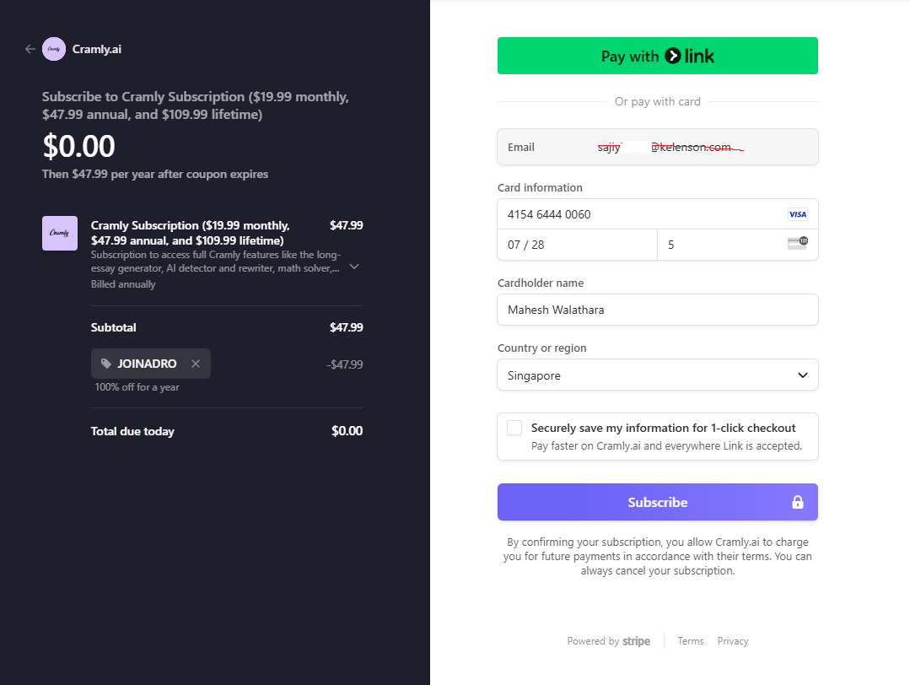Click the CVC security code field
This screenshot has height=685, width=910.
click(x=738, y=245)
